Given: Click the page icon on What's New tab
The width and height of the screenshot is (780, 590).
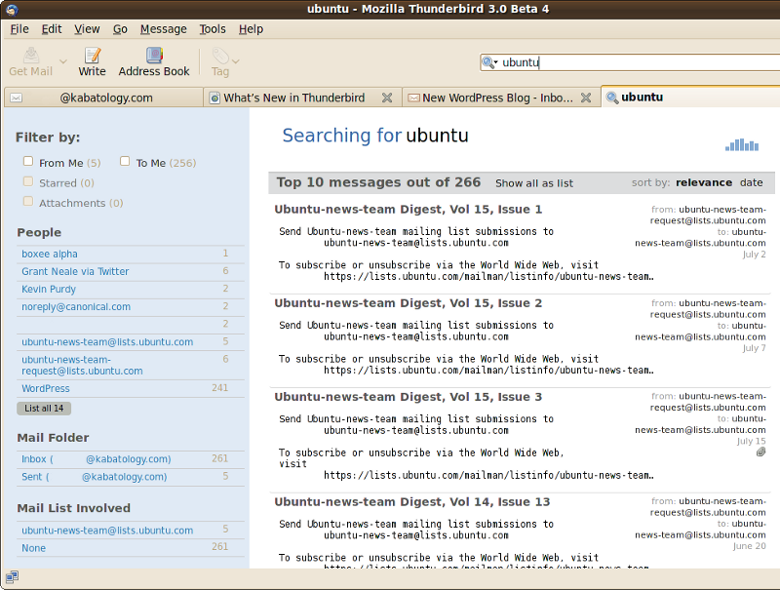Looking at the screenshot, I should pyautogui.click(x=214, y=98).
